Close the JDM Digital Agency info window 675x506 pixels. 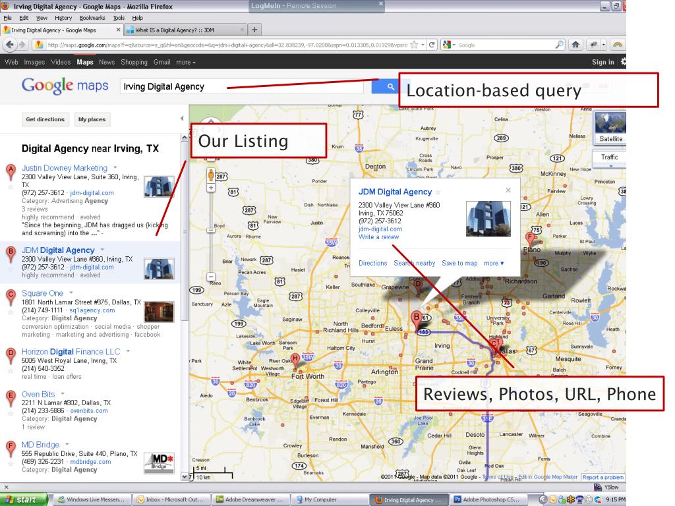click(x=508, y=190)
